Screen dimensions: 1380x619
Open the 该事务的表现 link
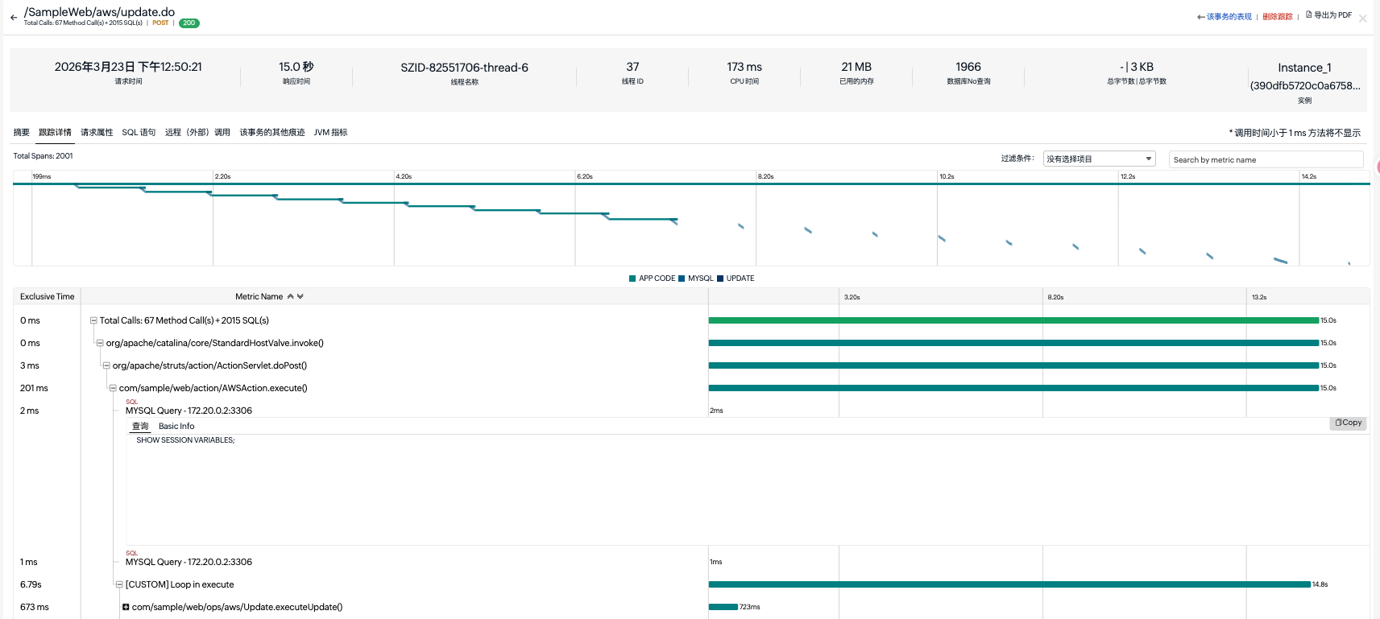pyautogui.click(x=1228, y=17)
